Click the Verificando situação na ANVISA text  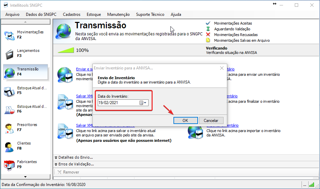(231, 53)
